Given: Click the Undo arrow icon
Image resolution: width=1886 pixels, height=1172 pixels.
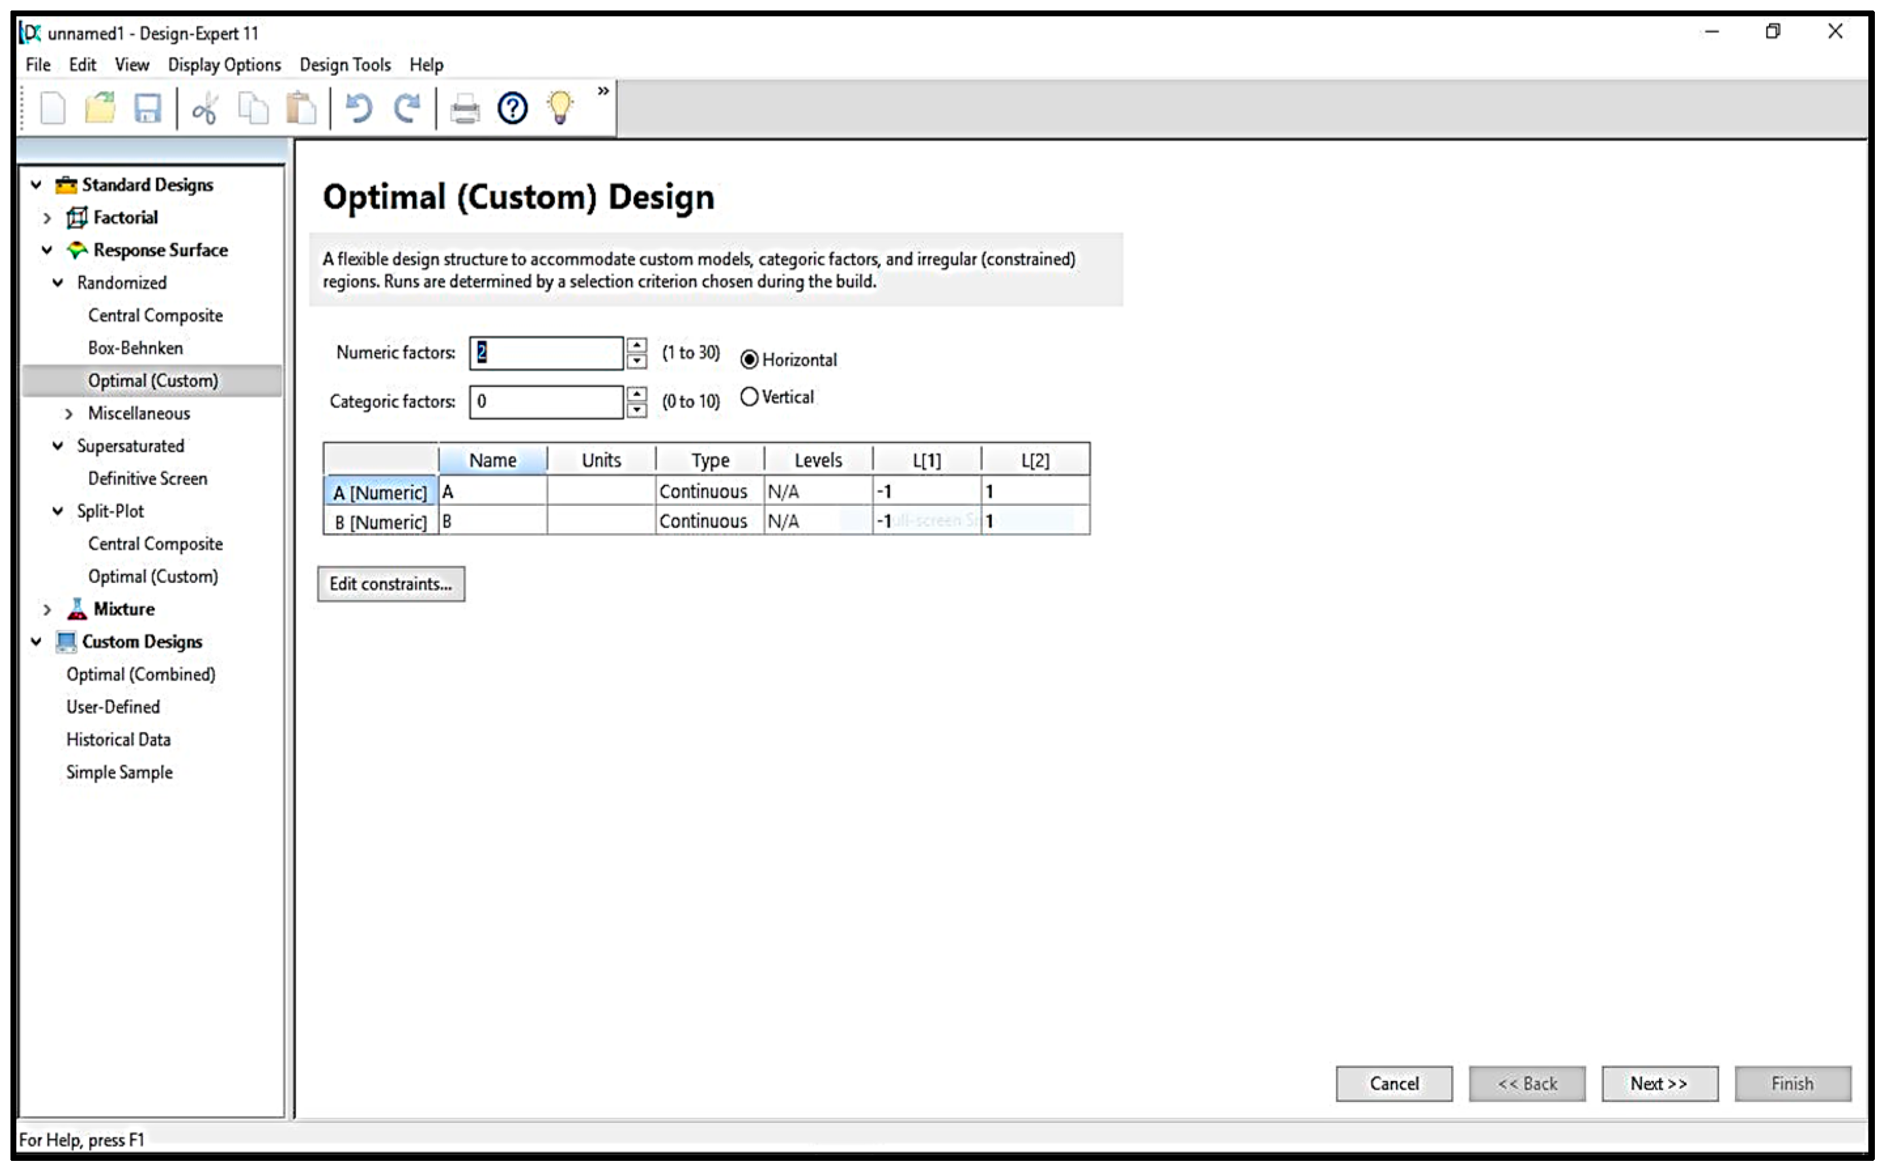Looking at the screenshot, I should click(358, 109).
